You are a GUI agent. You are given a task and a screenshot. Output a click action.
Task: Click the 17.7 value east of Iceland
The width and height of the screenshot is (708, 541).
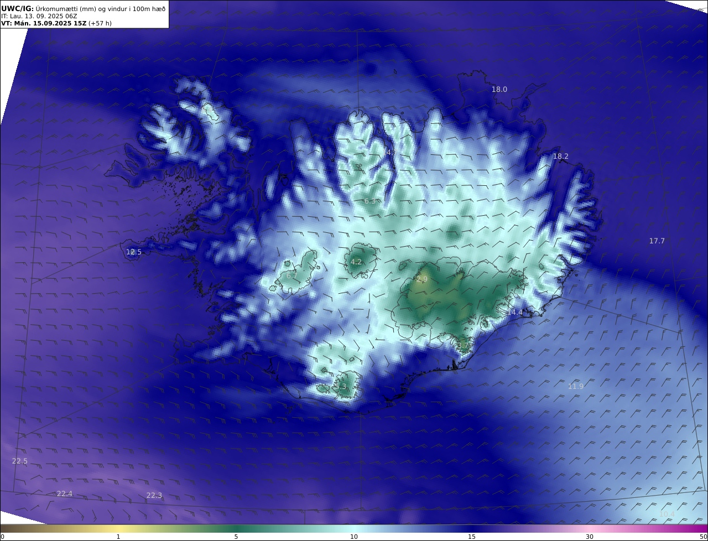pyautogui.click(x=657, y=241)
